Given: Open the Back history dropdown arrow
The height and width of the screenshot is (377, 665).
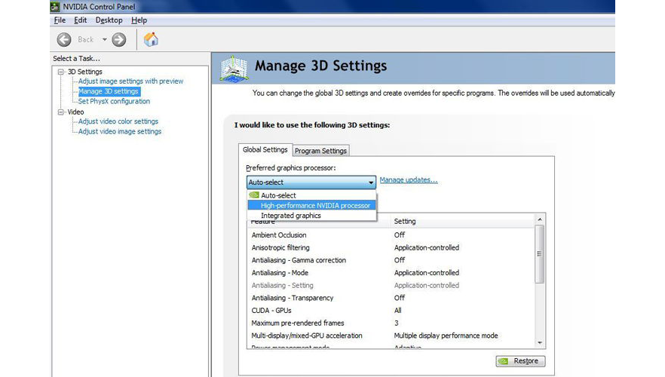Looking at the screenshot, I should click(105, 40).
